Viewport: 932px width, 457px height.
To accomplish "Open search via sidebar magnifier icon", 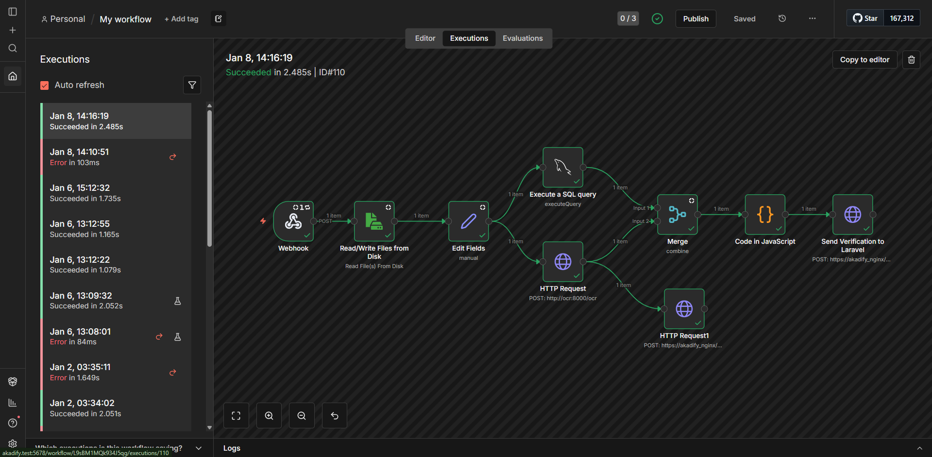I will 13,48.
